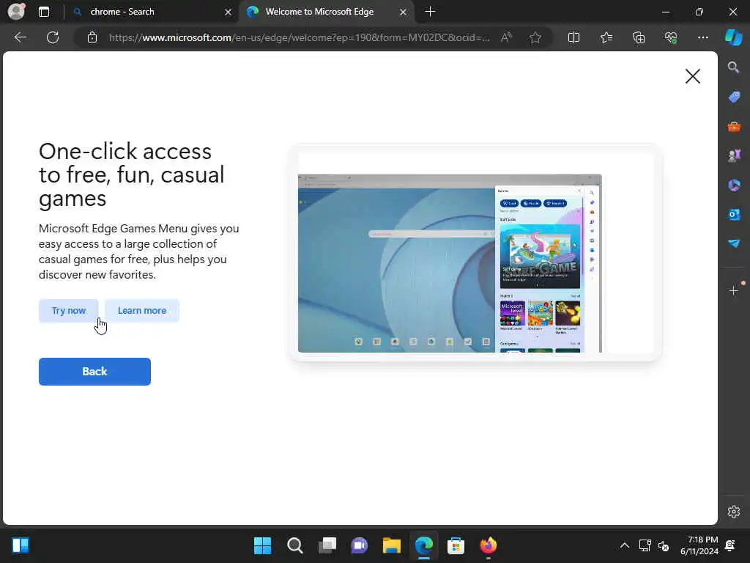Open the tab actions menu icon

coord(43,12)
